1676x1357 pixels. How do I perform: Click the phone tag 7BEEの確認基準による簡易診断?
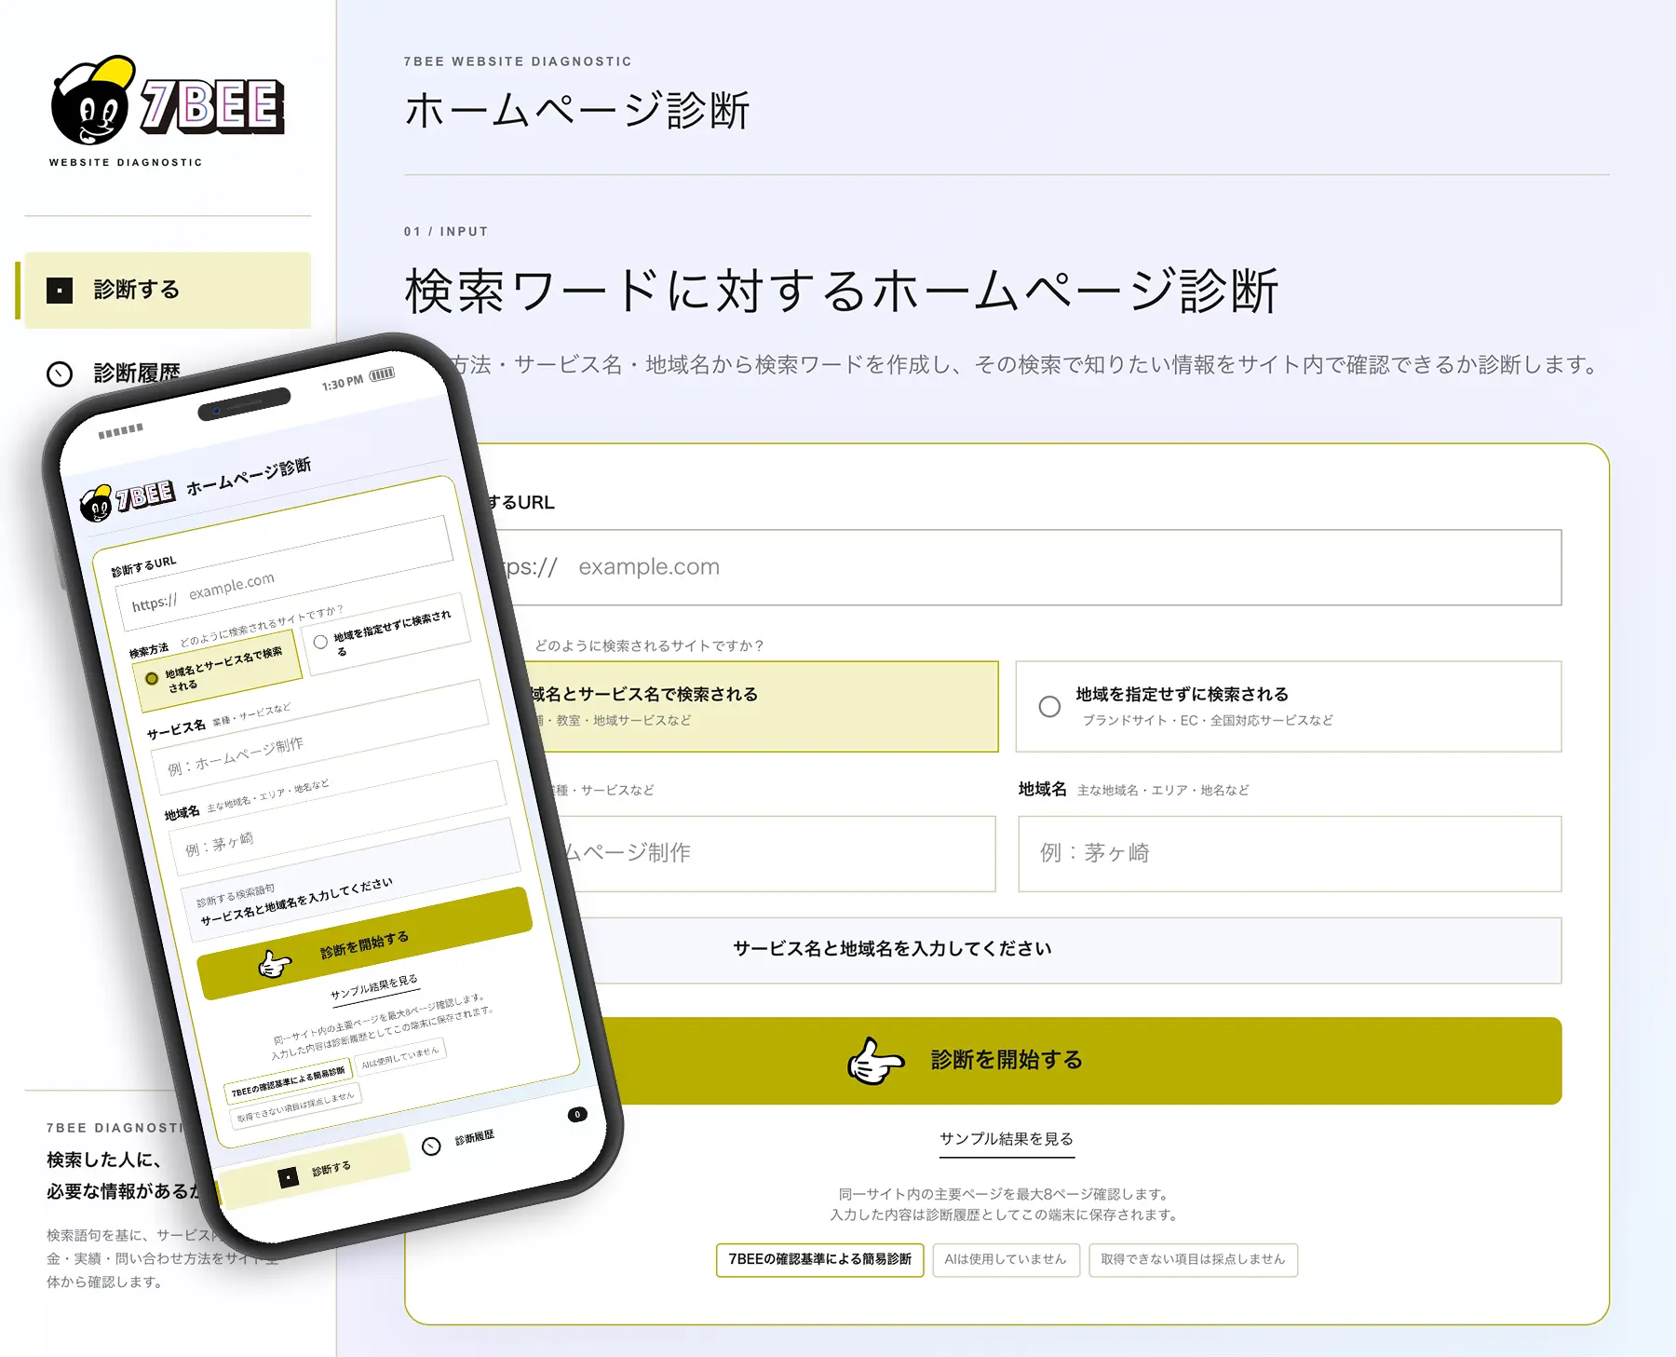(x=288, y=1081)
